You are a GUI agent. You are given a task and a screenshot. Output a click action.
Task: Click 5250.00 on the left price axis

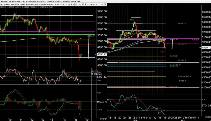pos(102,11)
